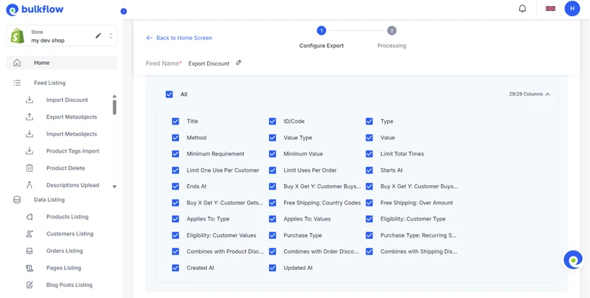Click the Blog Posts Listing edit icon

29,285
